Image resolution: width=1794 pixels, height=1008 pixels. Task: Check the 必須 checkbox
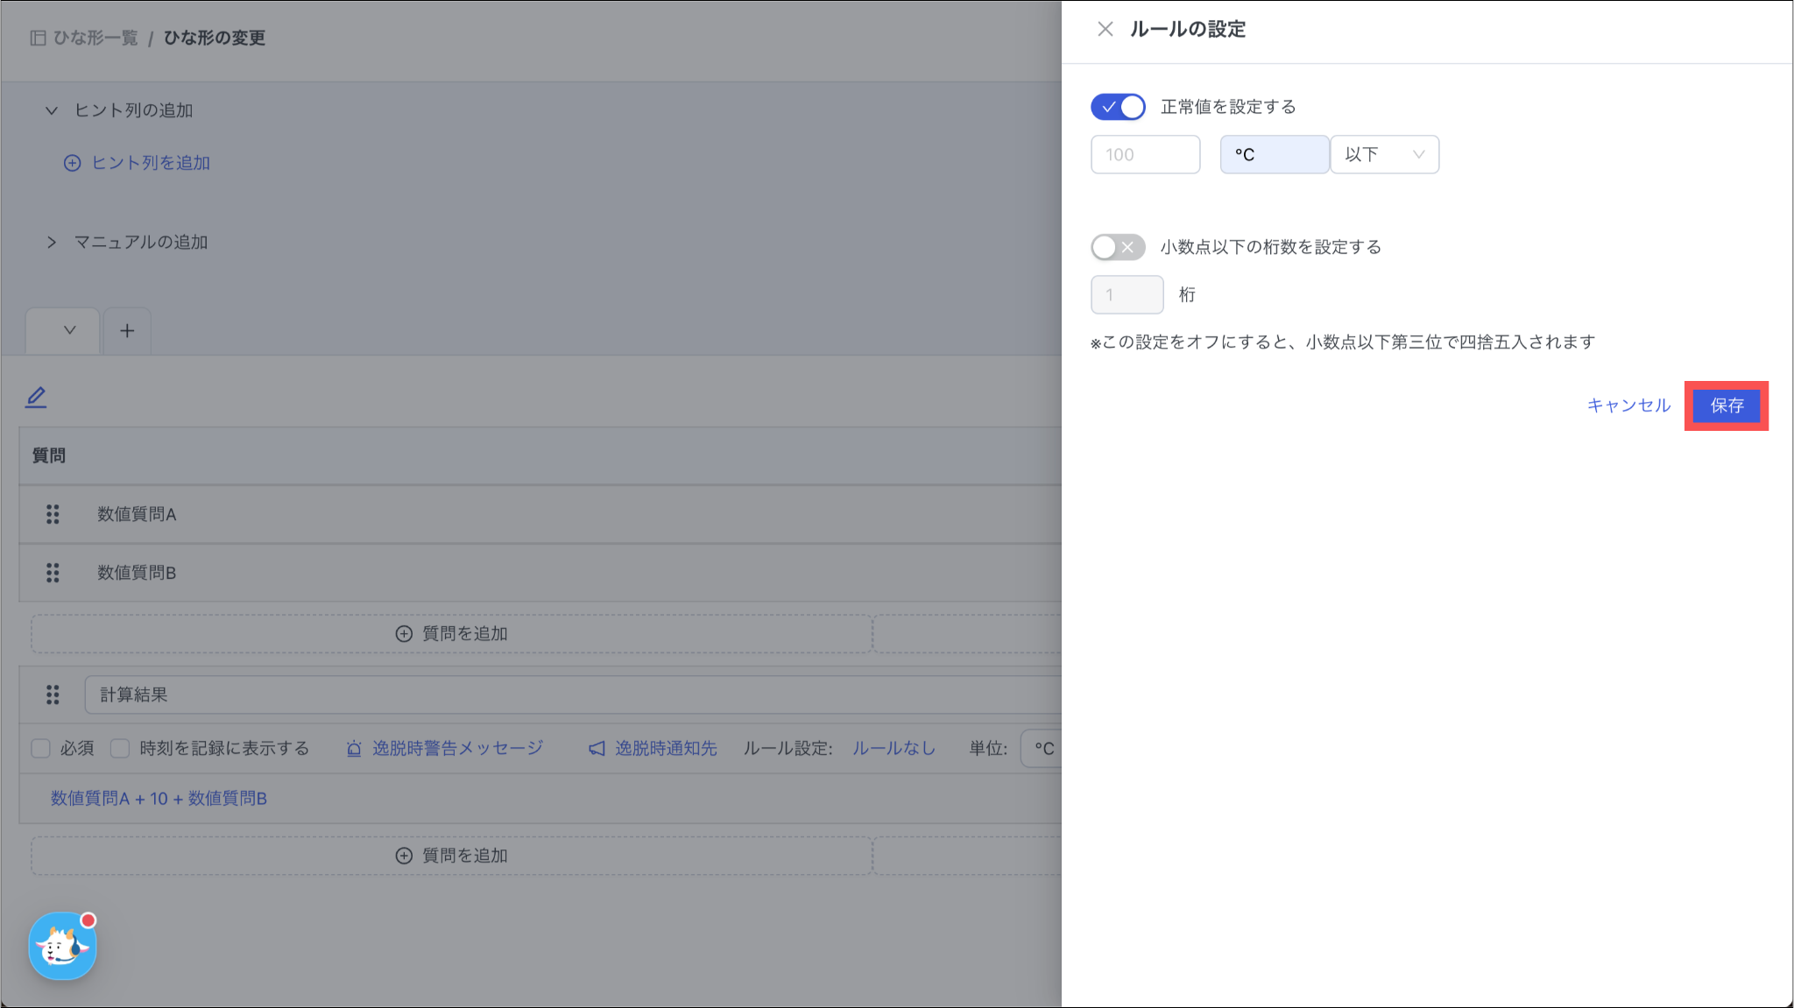coord(41,749)
